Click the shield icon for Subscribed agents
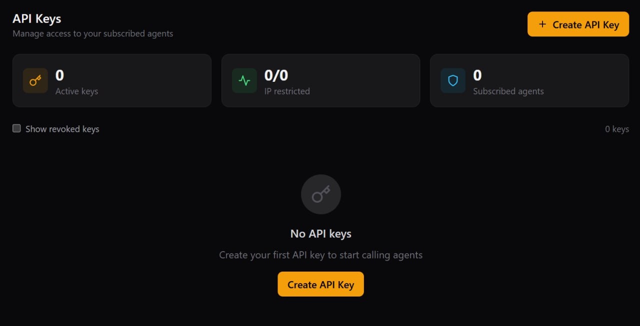640x326 pixels. (452, 80)
